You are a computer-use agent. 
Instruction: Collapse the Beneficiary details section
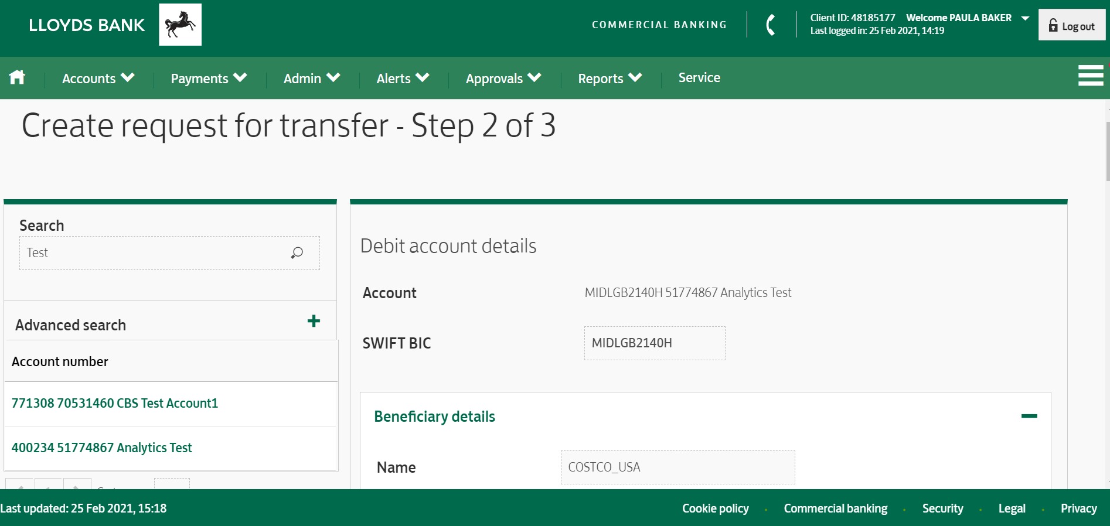tap(1029, 416)
